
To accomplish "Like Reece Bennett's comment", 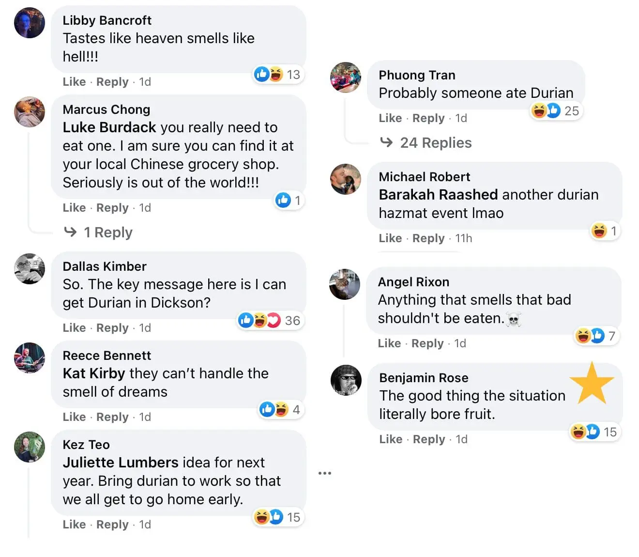I will 74,417.
